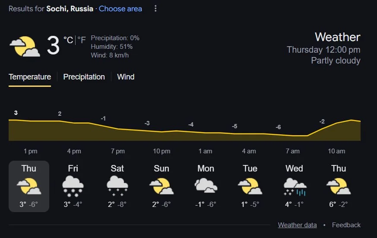Click next Thursday's partly cloudy icon
The height and width of the screenshot is (238, 377).
(339, 186)
